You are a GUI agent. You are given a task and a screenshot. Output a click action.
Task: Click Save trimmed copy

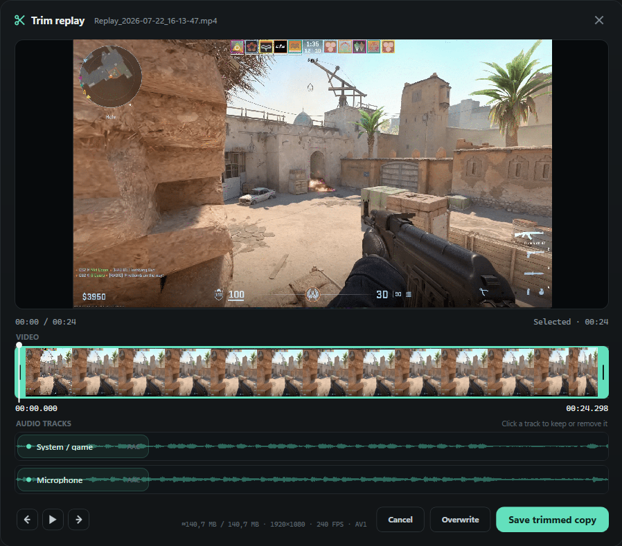[x=552, y=520]
